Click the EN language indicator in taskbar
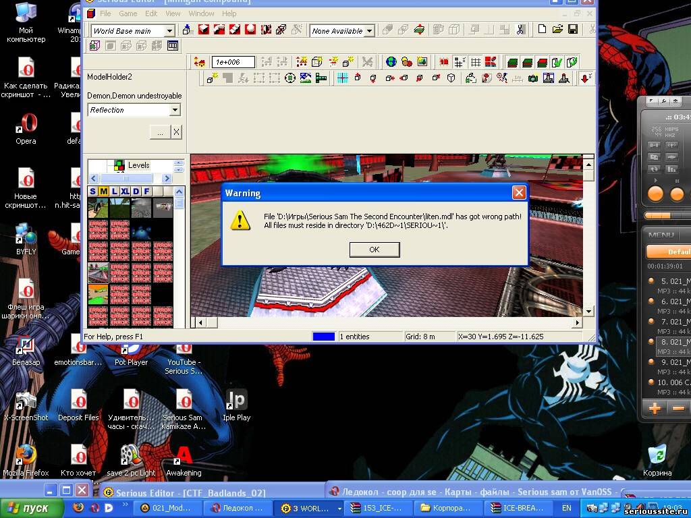 (566, 509)
